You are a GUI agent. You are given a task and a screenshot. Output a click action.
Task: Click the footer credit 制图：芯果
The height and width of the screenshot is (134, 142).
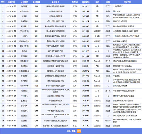pyautogui.click(x=71, y=131)
